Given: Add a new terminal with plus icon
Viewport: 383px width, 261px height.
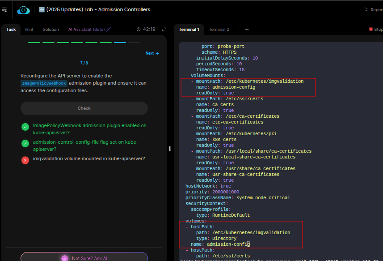Looking at the screenshot, I should point(247,30).
